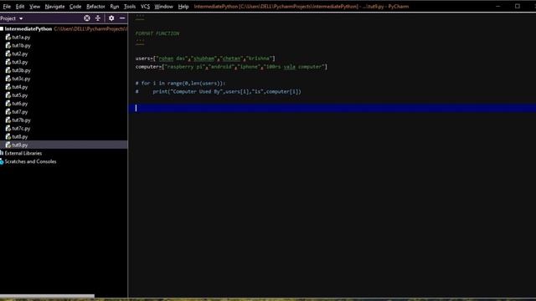
Task: Click the FORMAT FUNCTION docstring text
Action: click(157, 33)
